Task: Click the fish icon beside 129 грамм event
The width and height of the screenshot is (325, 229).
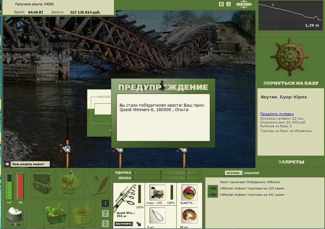Action: pyautogui.click(x=212, y=188)
